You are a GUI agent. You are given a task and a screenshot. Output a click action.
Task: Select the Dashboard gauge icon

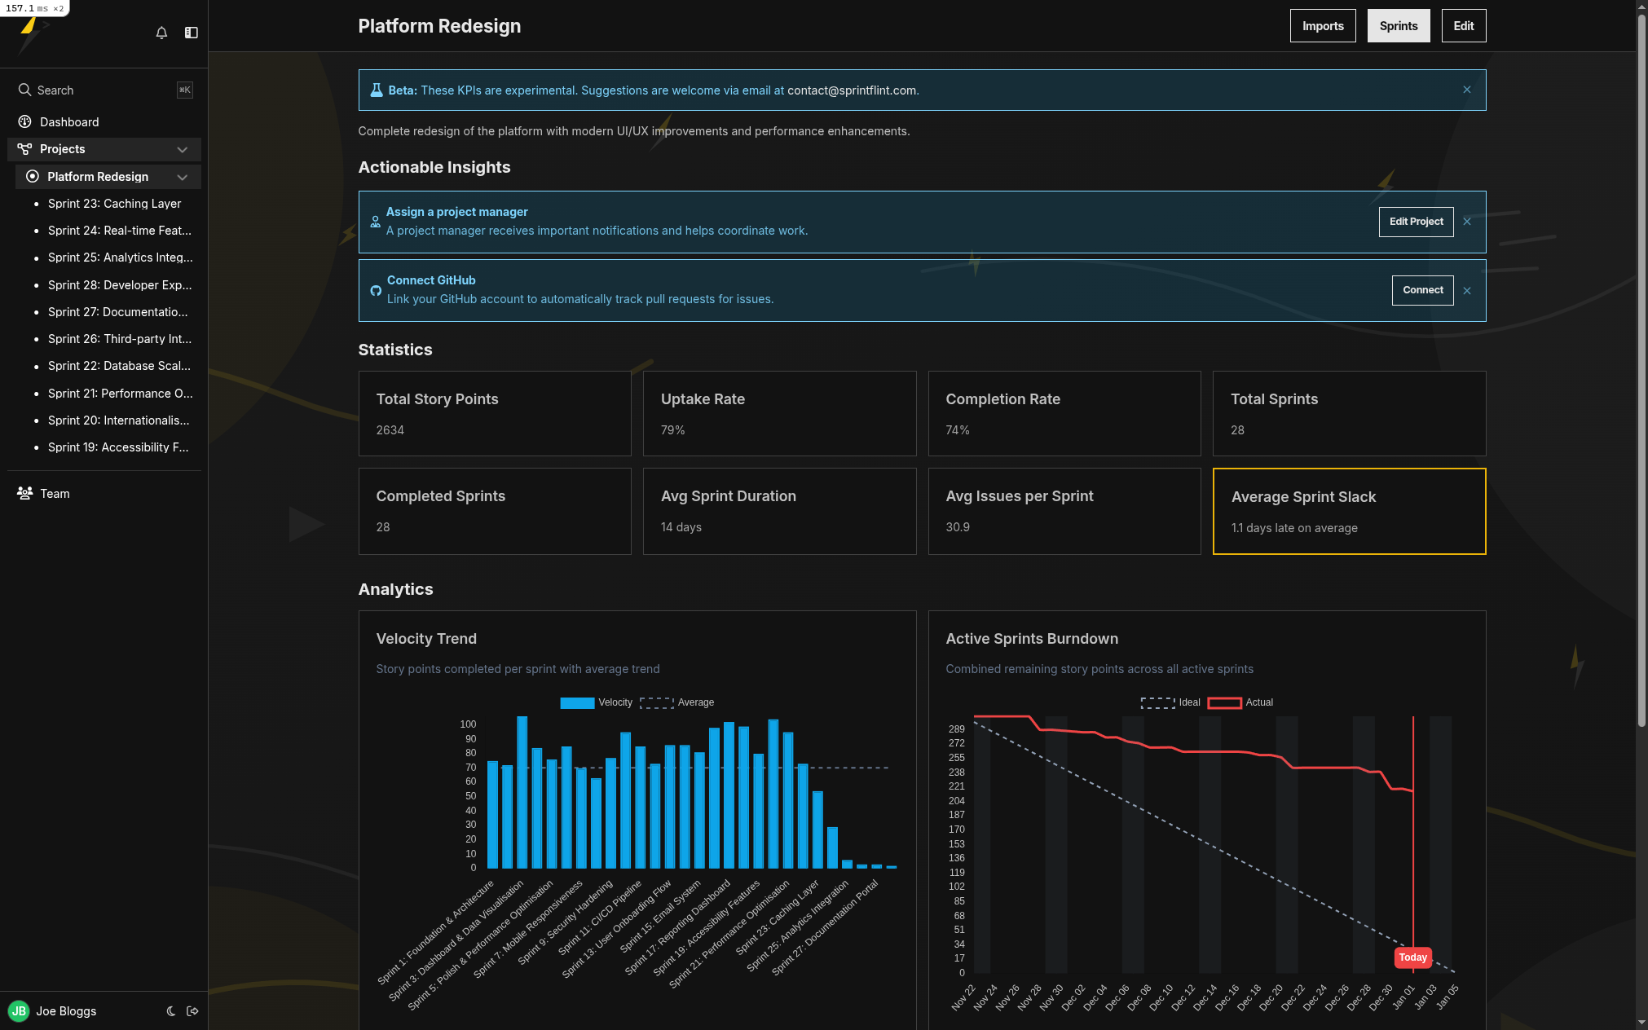click(x=24, y=121)
